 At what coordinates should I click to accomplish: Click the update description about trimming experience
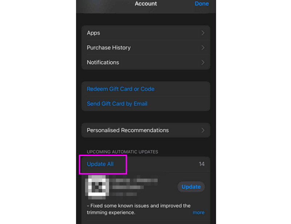click(x=139, y=209)
